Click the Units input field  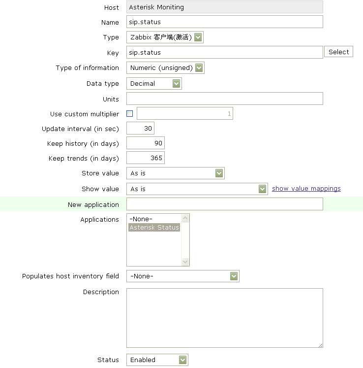click(224, 99)
